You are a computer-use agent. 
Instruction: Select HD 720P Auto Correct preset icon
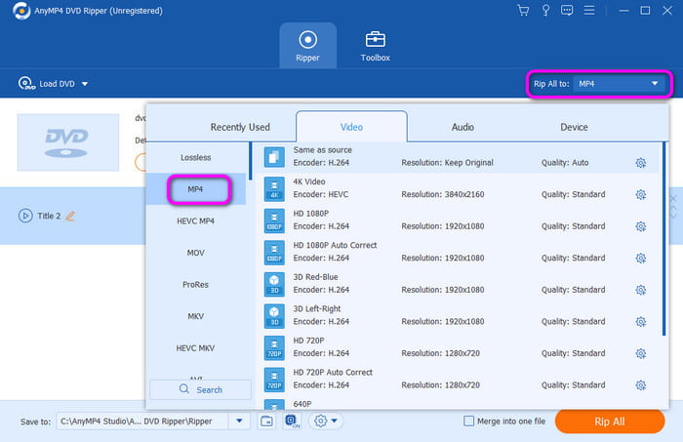pos(274,380)
